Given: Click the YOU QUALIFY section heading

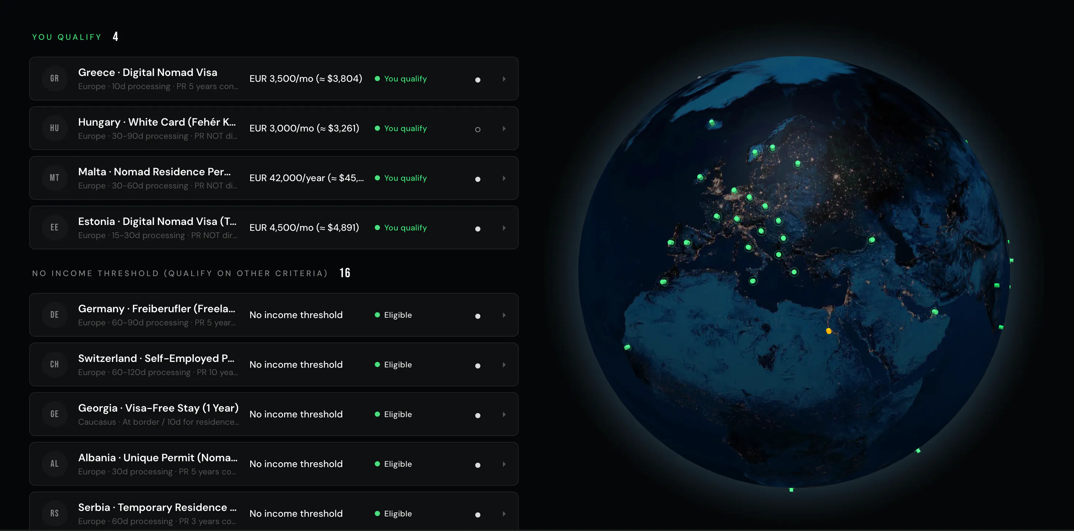Looking at the screenshot, I should click(x=67, y=37).
